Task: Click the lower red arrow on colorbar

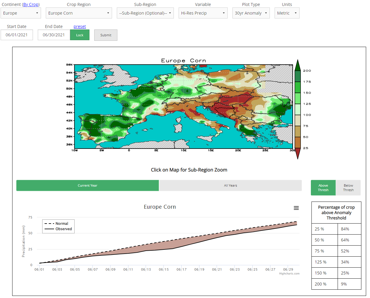Action: [x=297, y=153]
